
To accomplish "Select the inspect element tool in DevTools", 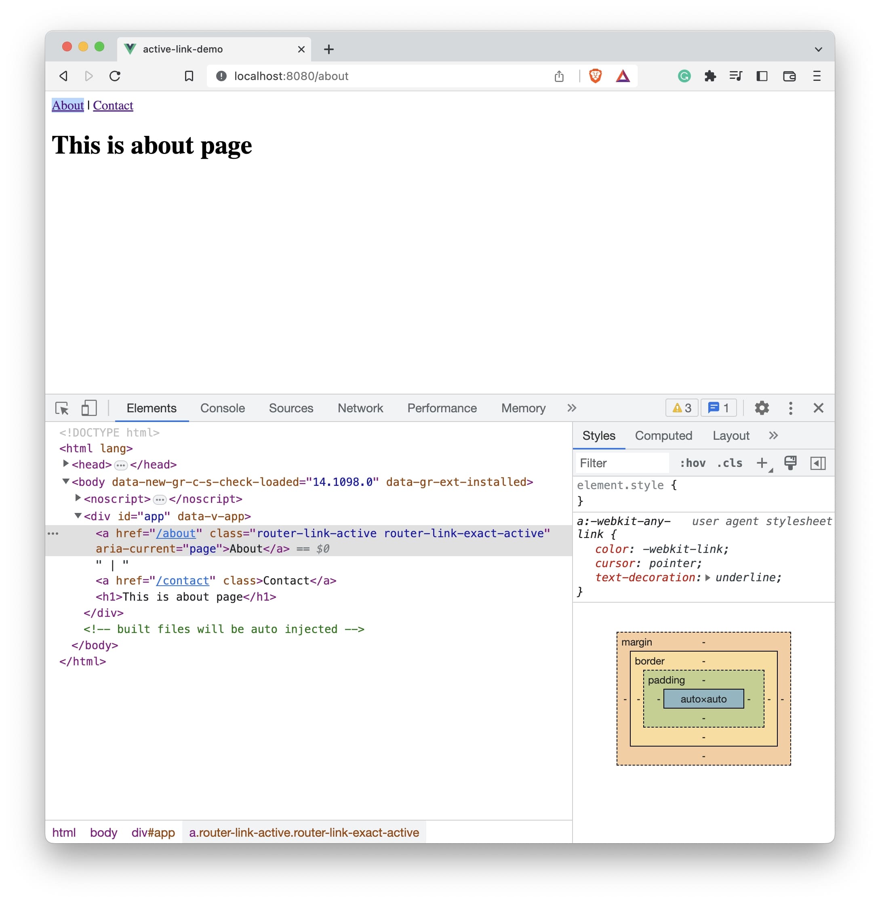I will pos(62,408).
